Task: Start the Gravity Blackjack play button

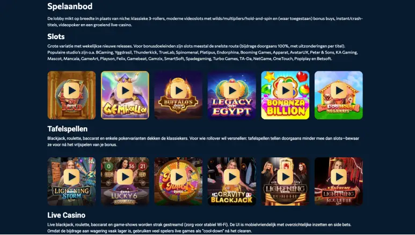Action: (232, 177)
